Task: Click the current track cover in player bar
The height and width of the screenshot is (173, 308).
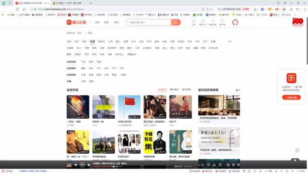Action: (69, 165)
